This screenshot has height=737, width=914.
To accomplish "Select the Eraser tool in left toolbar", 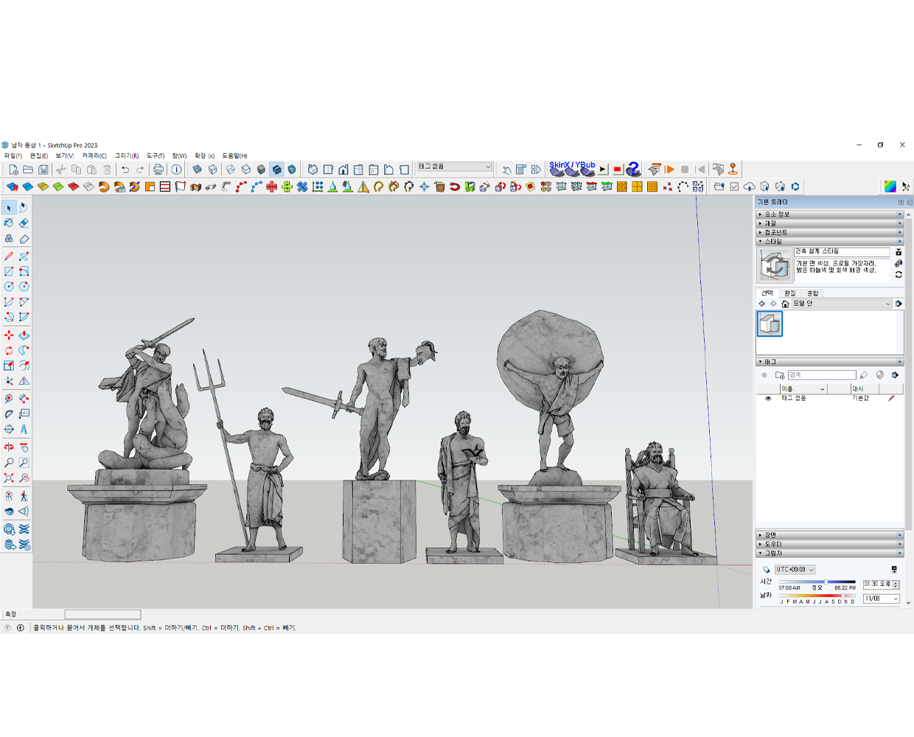I will point(24,223).
